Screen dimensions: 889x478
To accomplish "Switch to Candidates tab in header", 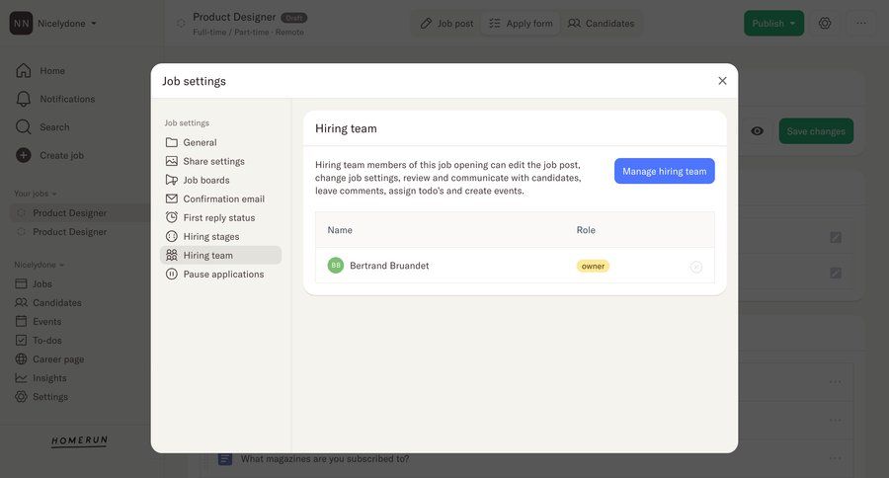I will click(601, 24).
